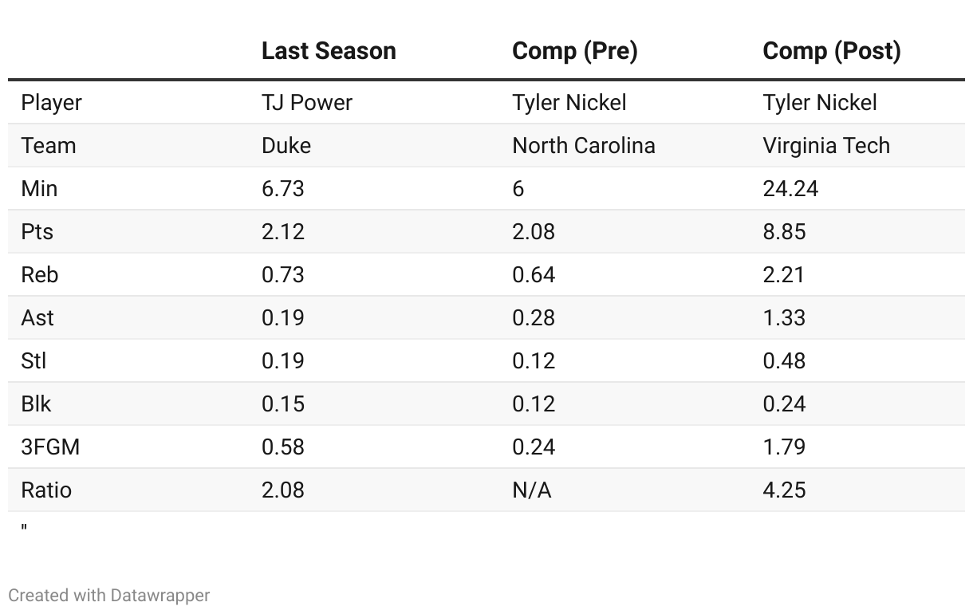Click the 1.33 assists value
Screen dimensions: 973x614
pos(784,318)
